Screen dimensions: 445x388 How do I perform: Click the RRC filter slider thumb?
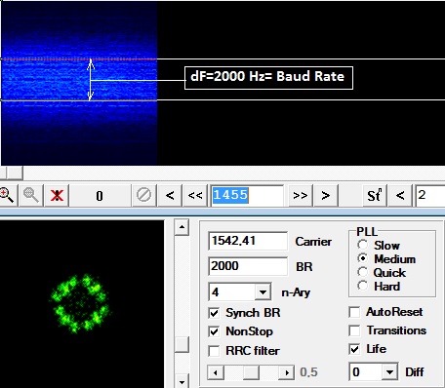[251, 372]
